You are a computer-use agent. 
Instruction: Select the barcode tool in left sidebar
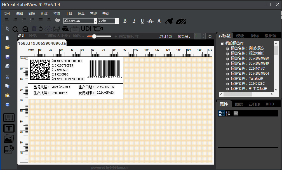(x=9, y=118)
